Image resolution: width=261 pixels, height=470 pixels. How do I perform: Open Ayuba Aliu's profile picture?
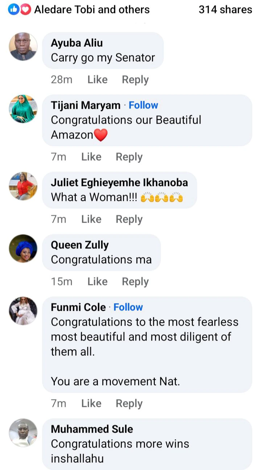pyautogui.click(x=23, y=46)
